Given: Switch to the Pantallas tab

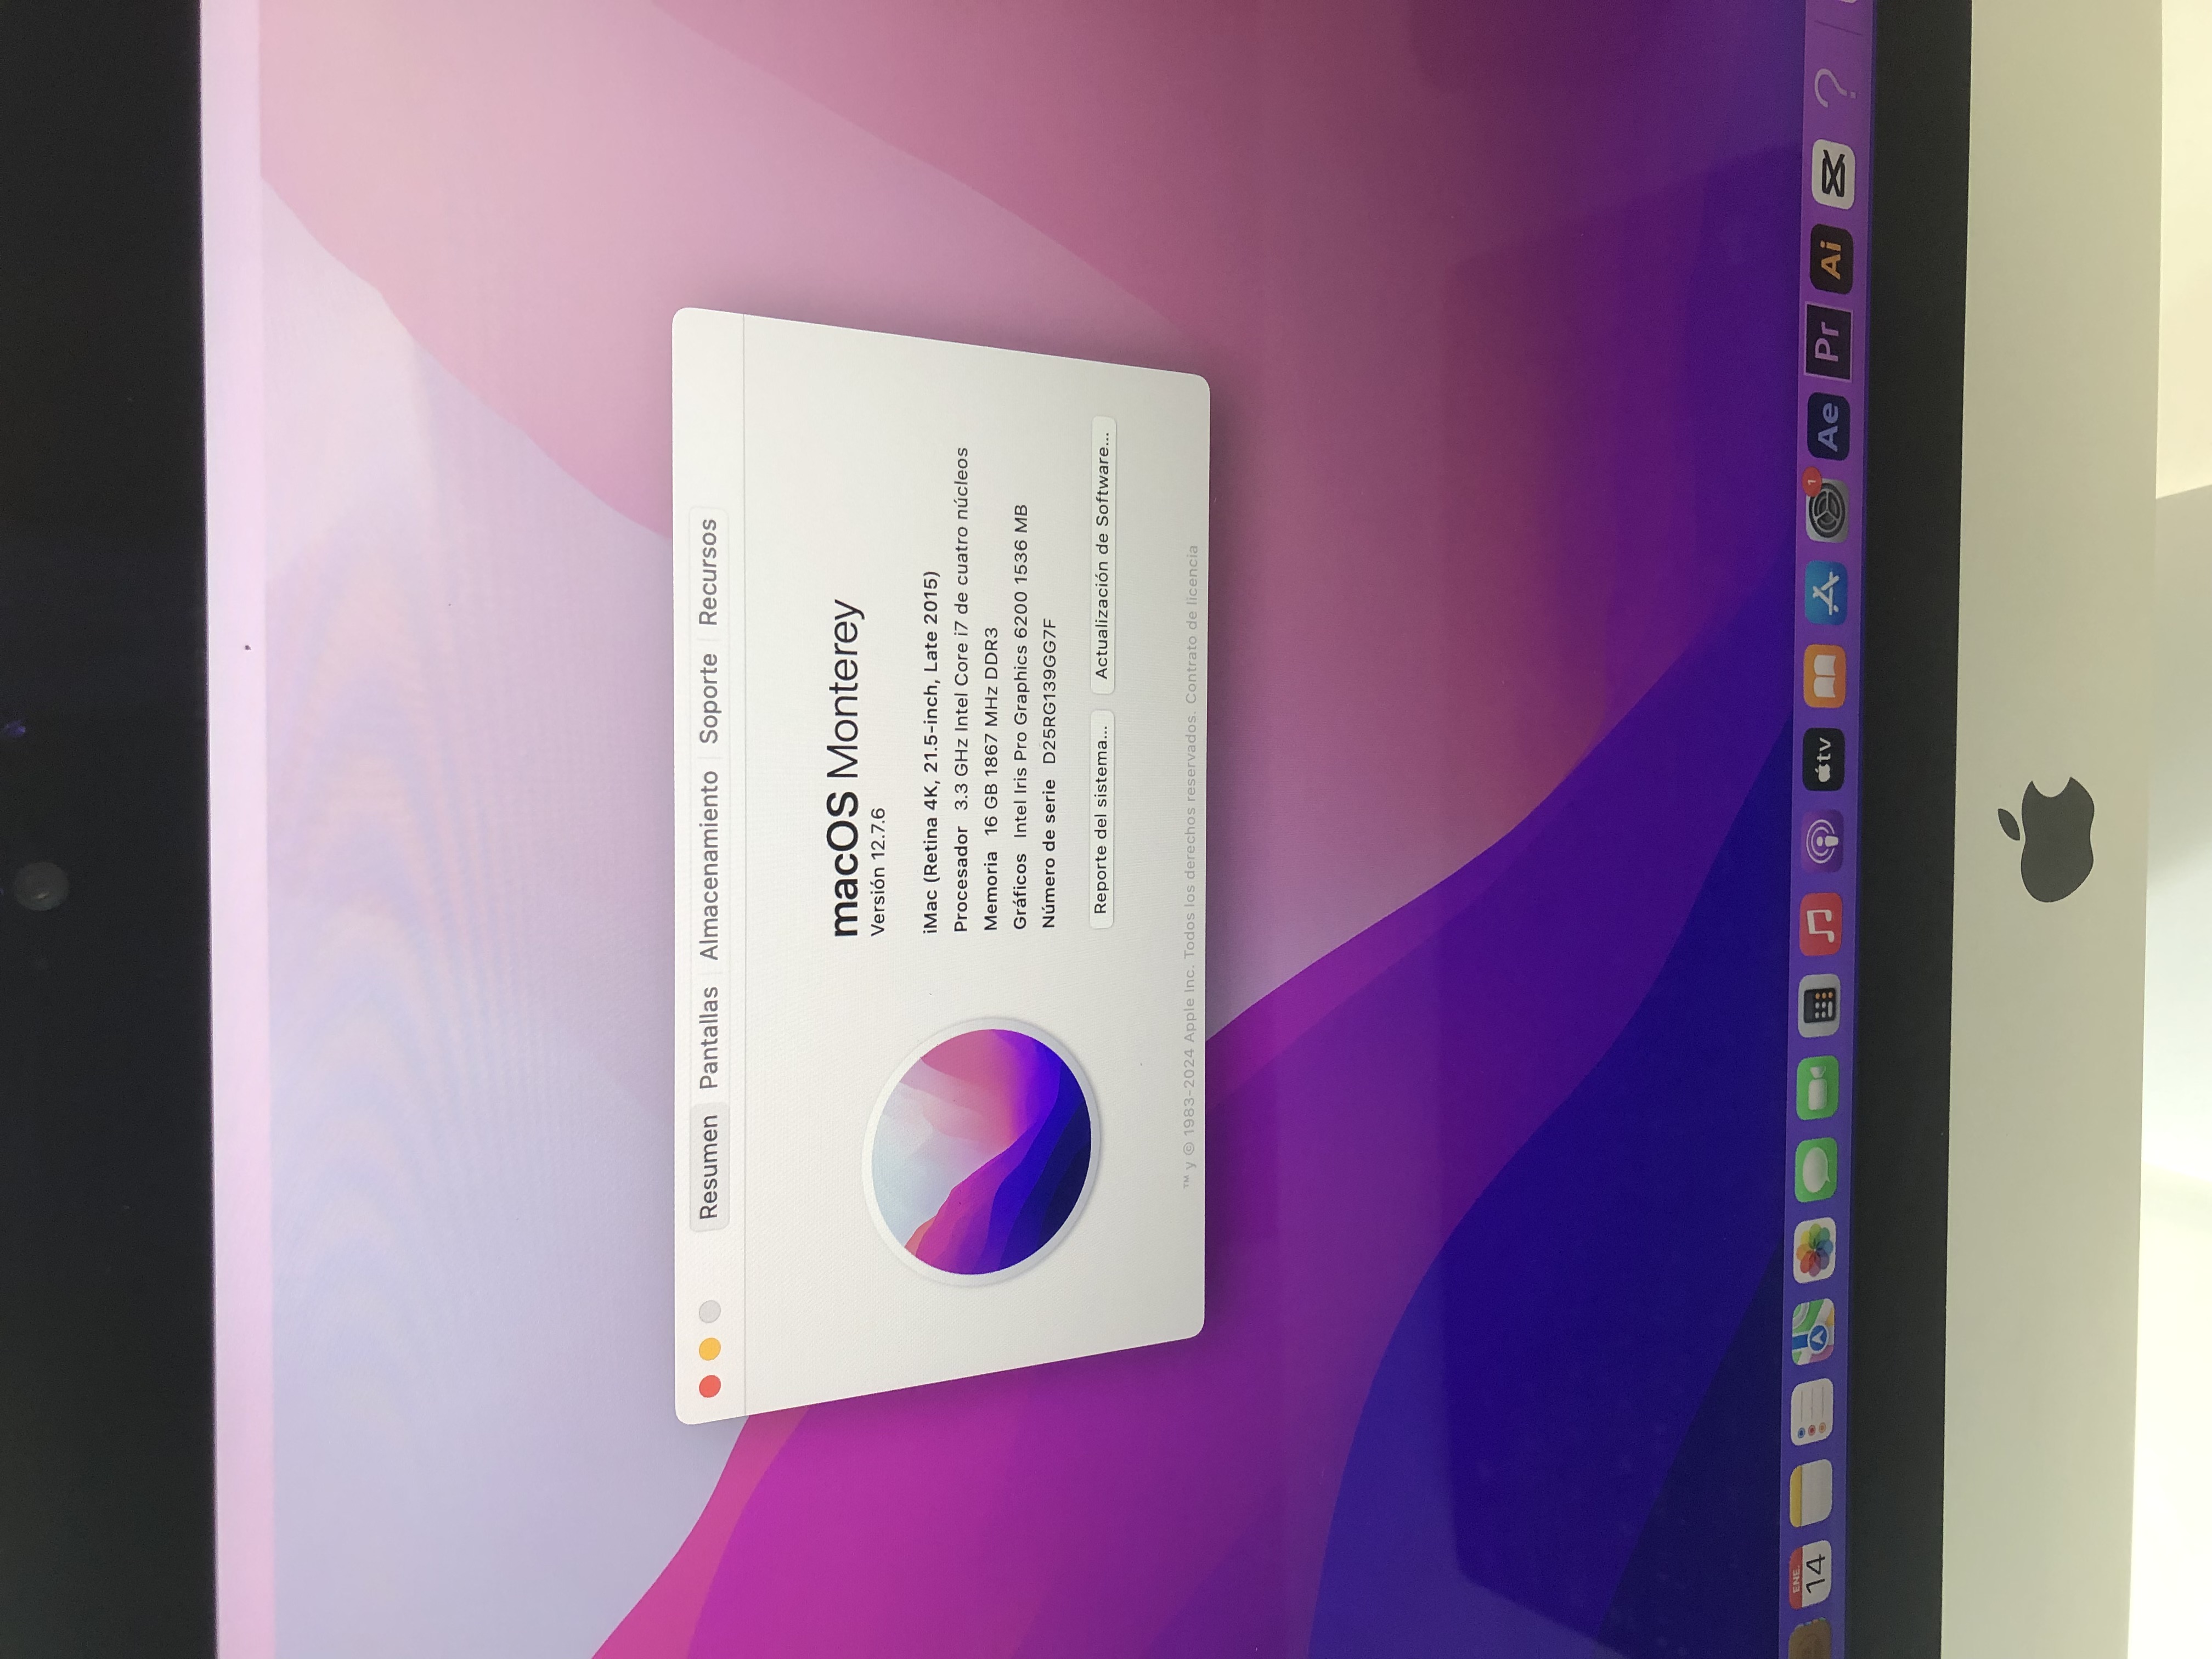Looking at the screenshot, I should (709, 1037).
